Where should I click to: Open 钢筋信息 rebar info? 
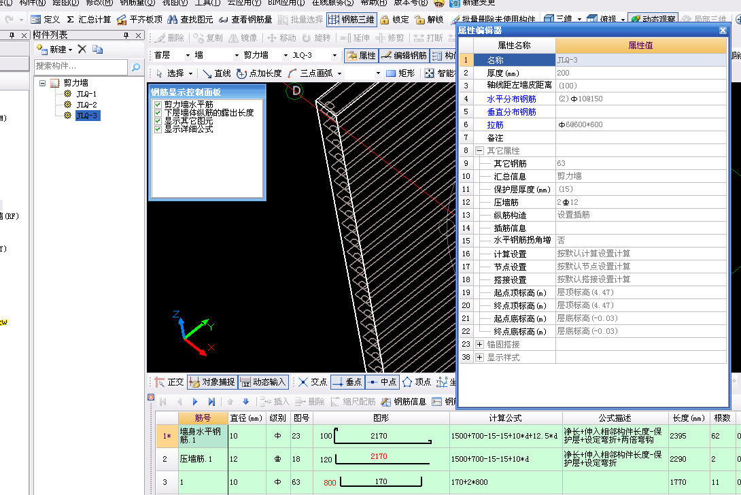click(404, 402)
